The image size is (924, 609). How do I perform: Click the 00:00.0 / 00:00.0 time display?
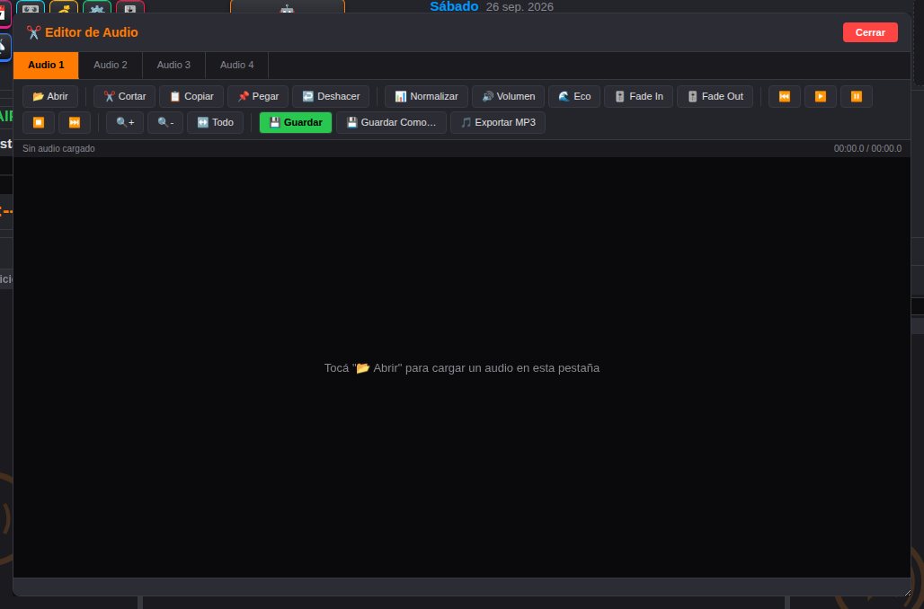(x=867, y=148)
